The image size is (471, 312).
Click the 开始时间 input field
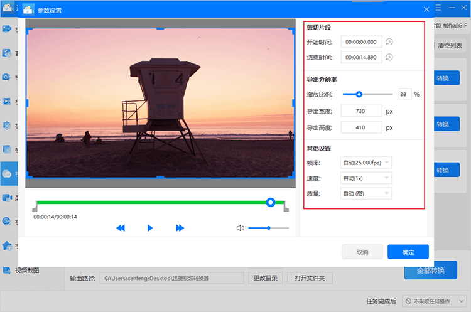pos(361,42)
